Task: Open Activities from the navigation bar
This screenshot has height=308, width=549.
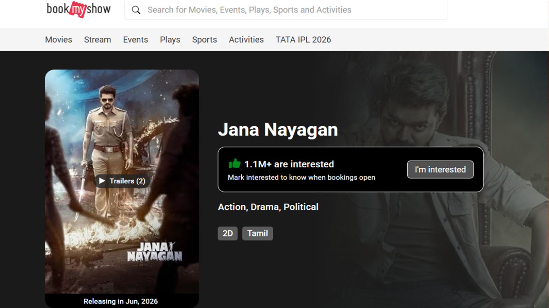Action: pos(246,40)
